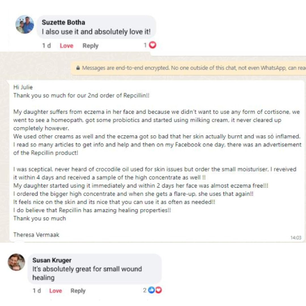Viewport: 306px width, 306px height.
Task: Reply to Suzette Botha's comment
Action: [90, 46]
